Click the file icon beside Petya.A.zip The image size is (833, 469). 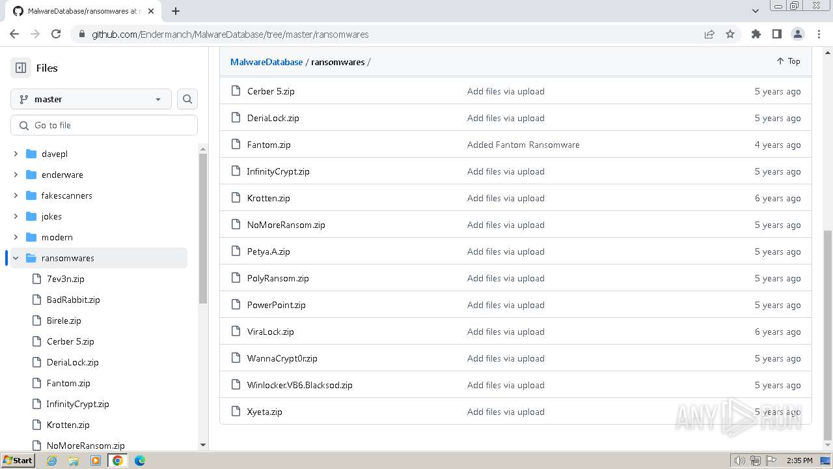[236, 251]
